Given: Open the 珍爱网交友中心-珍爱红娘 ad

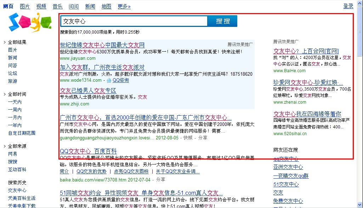Looking at the screenshot, I should (308, 82).
